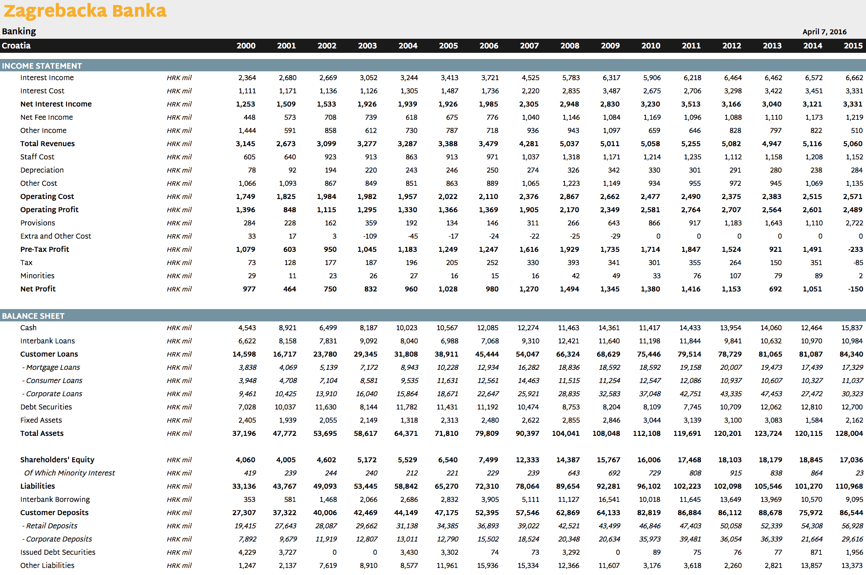Click the Interbank Loans row label

(x=48, y=341)
